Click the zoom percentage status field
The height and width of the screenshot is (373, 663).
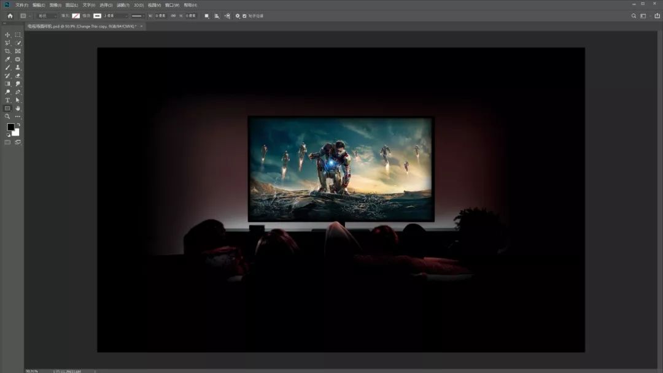[32, 371]
